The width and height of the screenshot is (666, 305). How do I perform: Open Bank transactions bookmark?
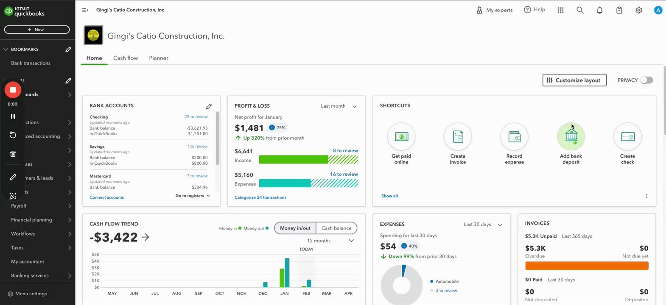click(31, 63)
